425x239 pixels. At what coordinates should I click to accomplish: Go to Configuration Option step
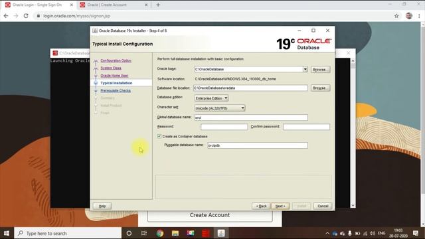point(116,60)
